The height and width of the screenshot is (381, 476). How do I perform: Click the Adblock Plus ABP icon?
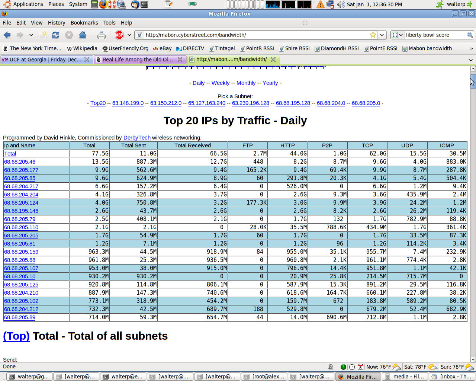click(x=119, y=35)
